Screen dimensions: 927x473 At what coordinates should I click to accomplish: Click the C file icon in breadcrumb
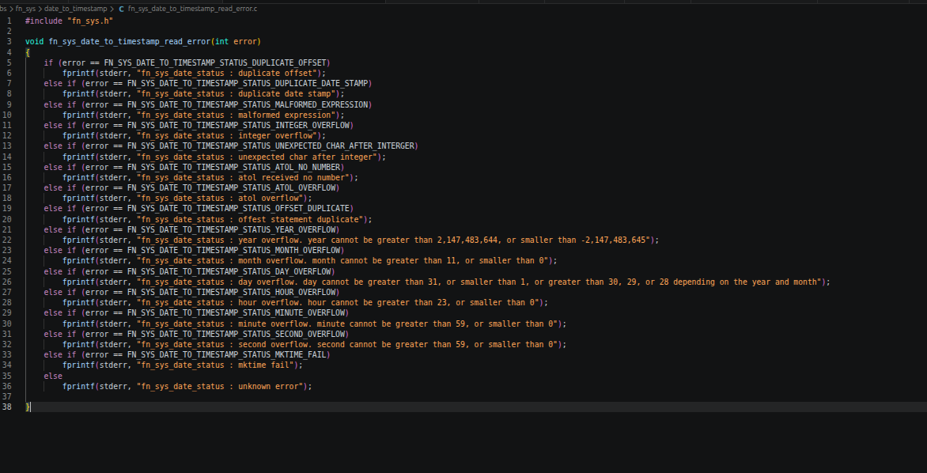(x=121, y=9)
